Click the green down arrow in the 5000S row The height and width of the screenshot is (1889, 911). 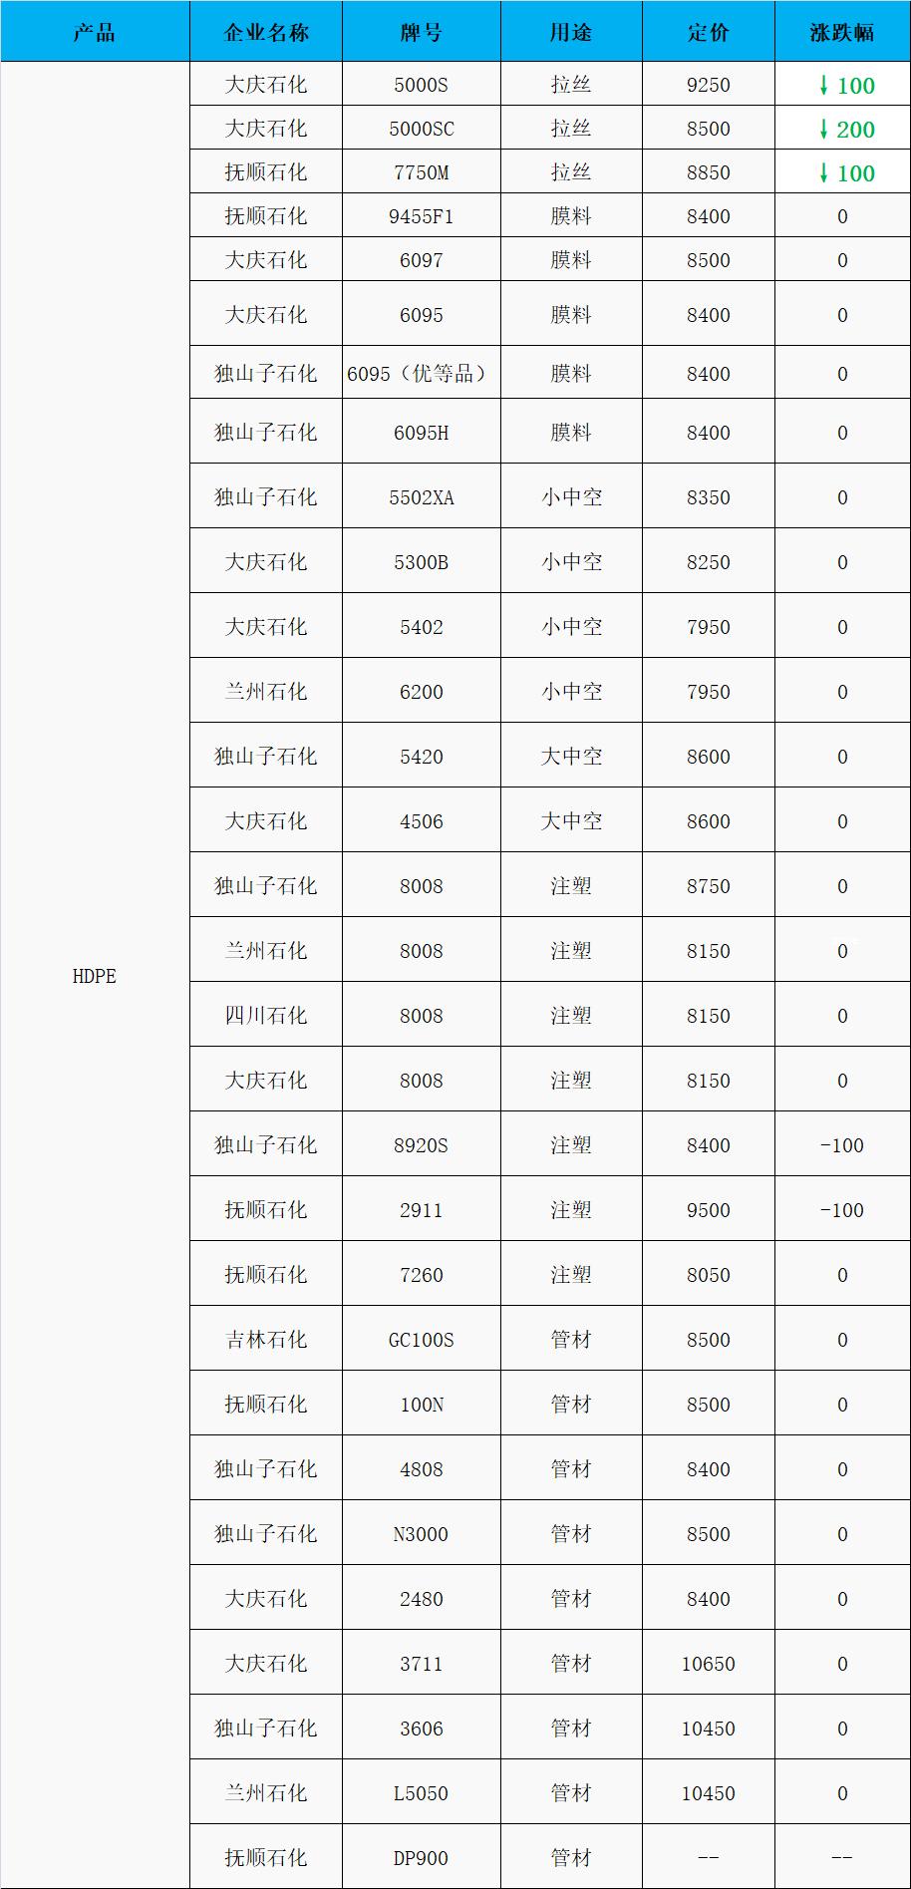(824, 86)
